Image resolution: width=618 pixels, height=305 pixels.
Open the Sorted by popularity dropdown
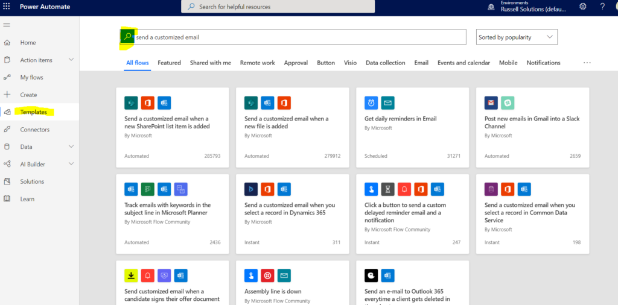point(517,37)
